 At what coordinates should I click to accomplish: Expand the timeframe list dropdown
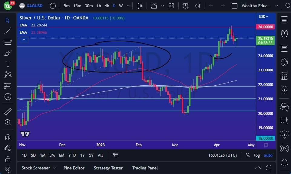128,6
